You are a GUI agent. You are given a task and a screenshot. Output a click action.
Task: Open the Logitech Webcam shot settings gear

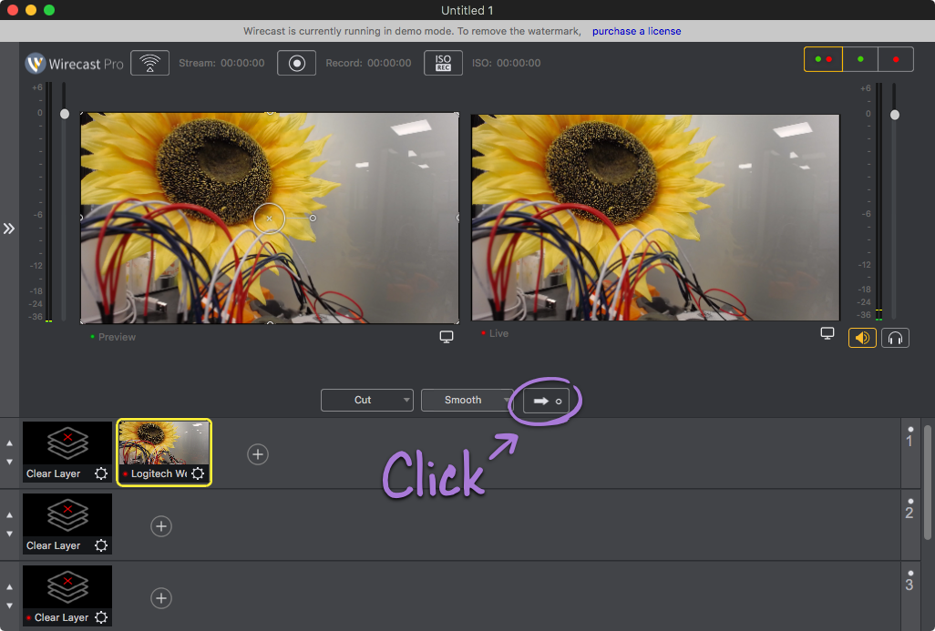[x=198, y=473]
